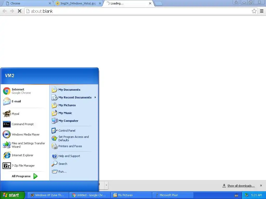The width and height of the screenshot is (266, 199).
Task: Select the Loading... tab
Action: pyautogui.click(x=129, y=3)
